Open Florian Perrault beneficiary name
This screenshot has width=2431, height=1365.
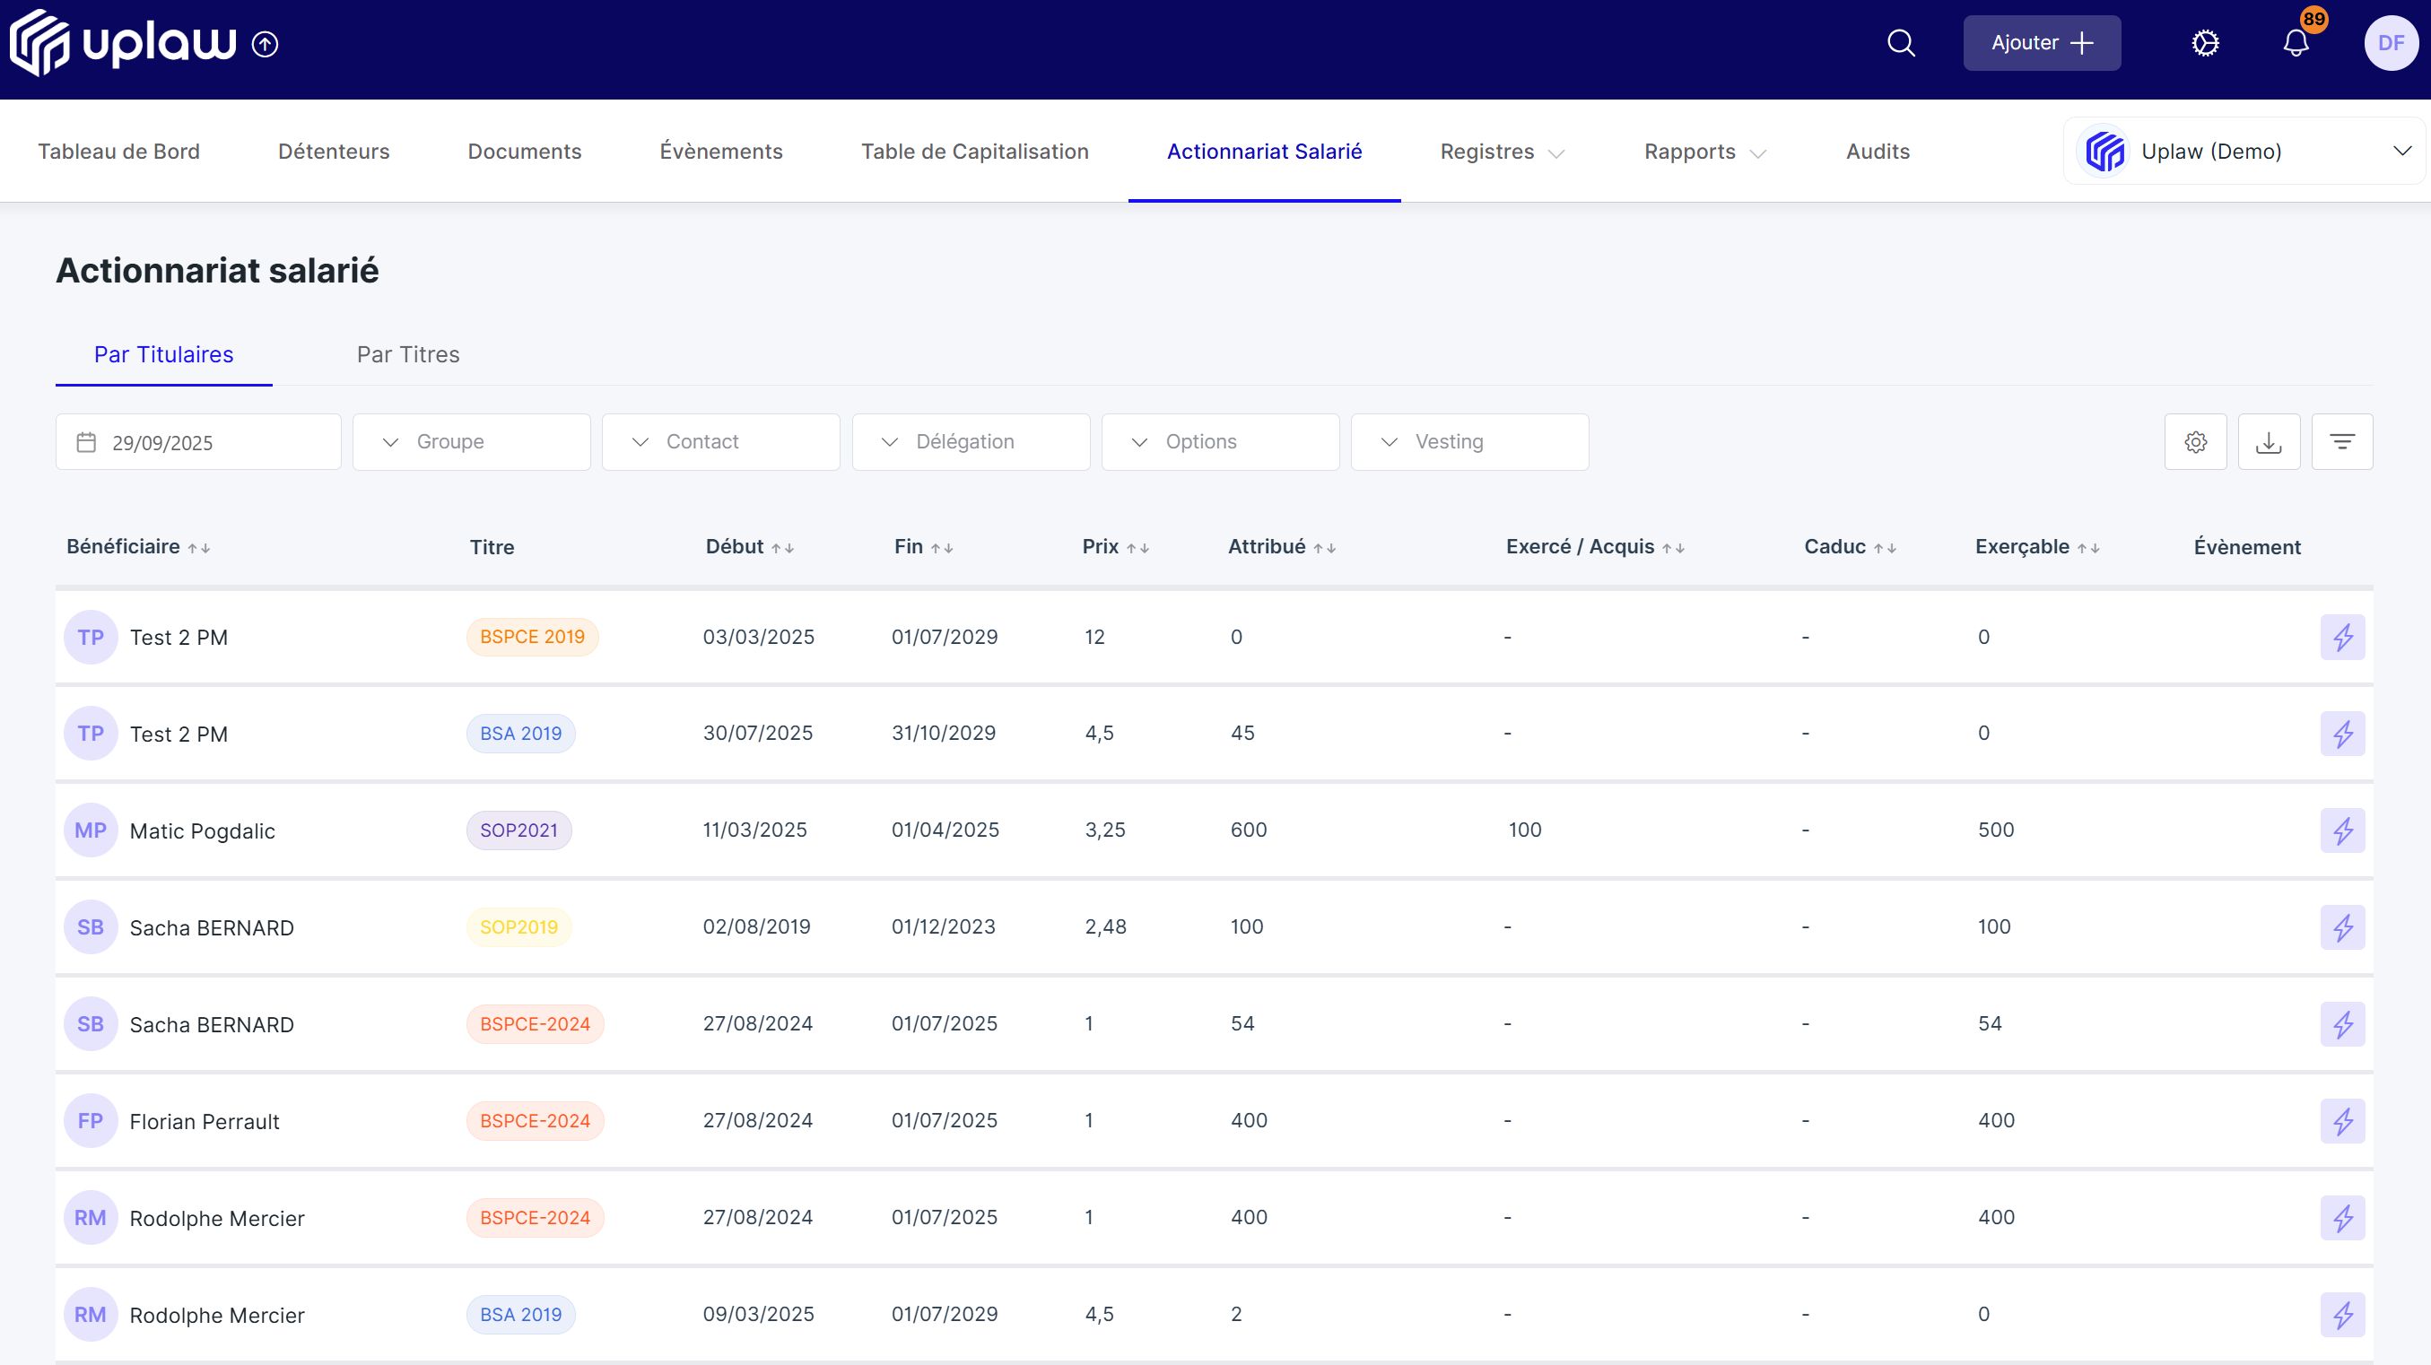[x=204, y=1122]
